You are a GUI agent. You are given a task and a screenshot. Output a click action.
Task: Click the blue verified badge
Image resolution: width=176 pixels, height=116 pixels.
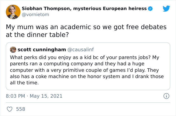coord(150,9)
